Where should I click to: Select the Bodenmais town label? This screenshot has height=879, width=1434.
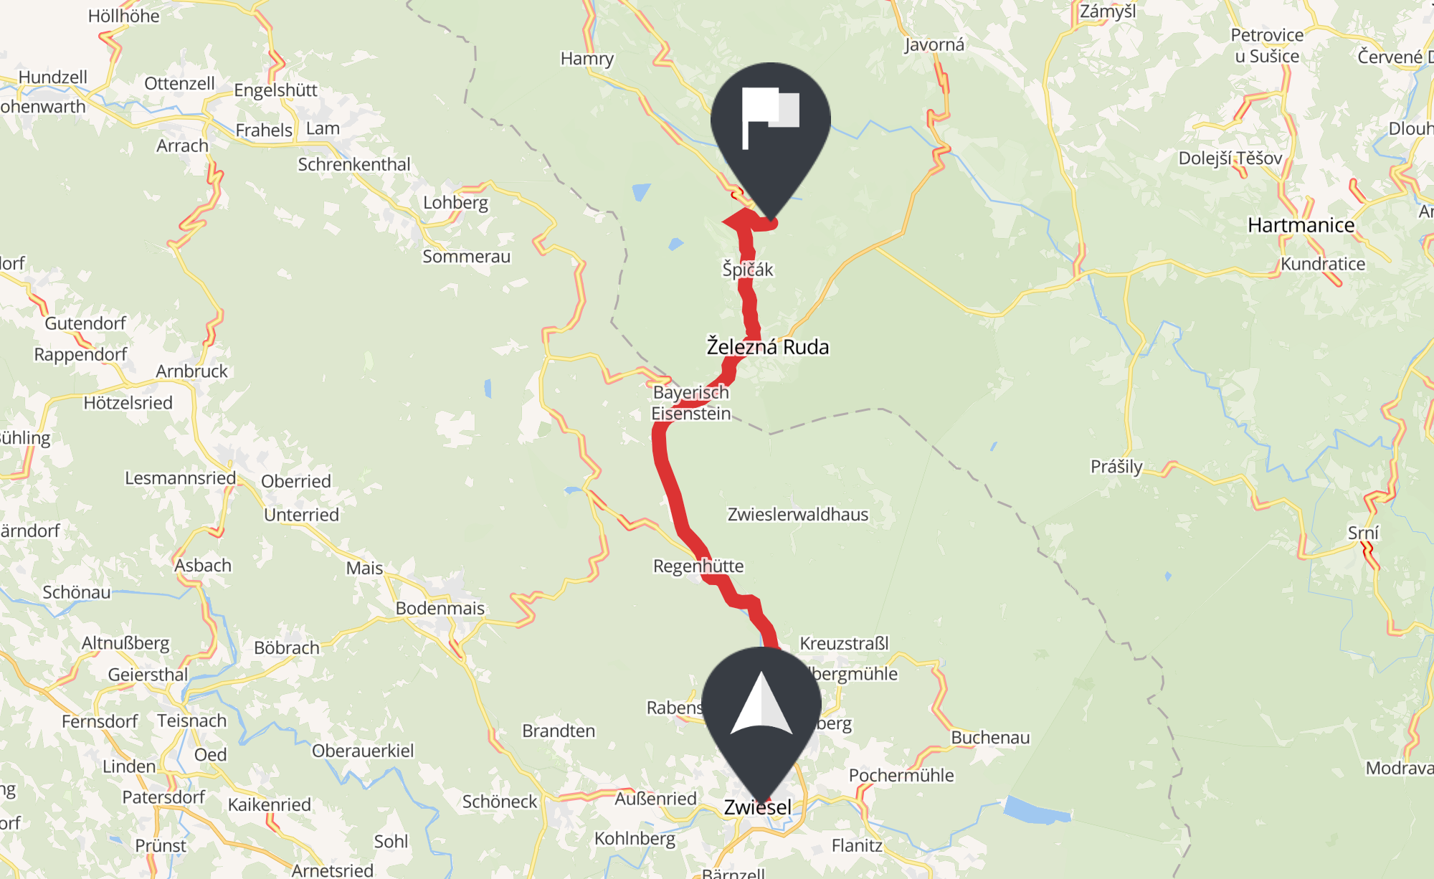pos(440,608)
